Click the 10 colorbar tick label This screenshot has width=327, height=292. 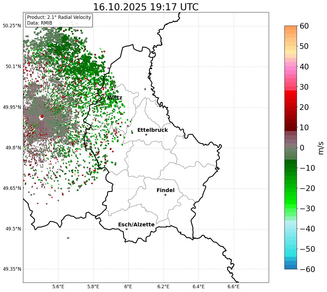point(305,127)
